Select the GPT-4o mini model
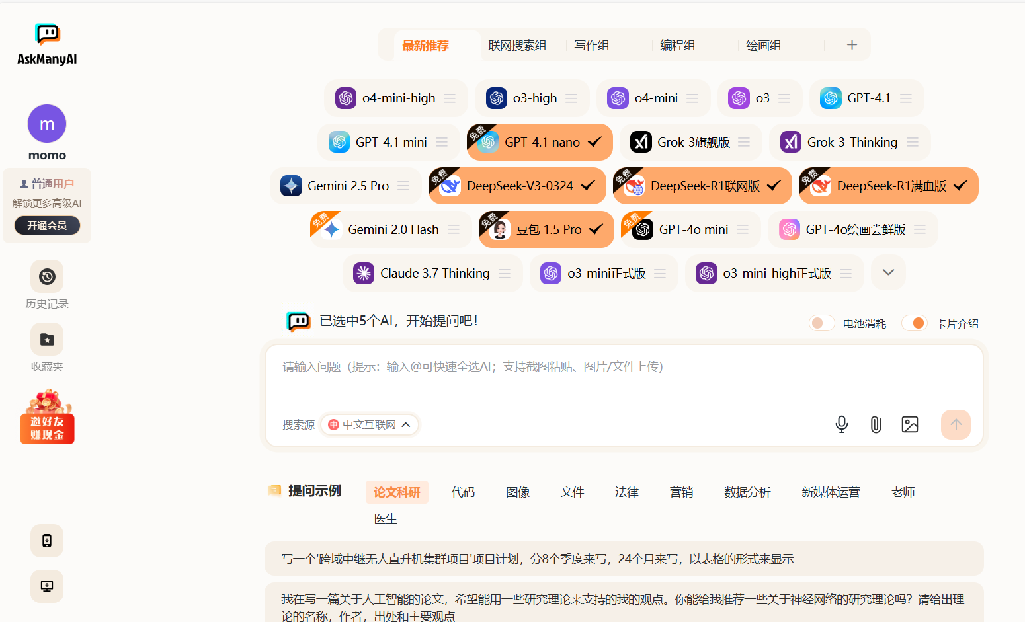 [690, 229]
